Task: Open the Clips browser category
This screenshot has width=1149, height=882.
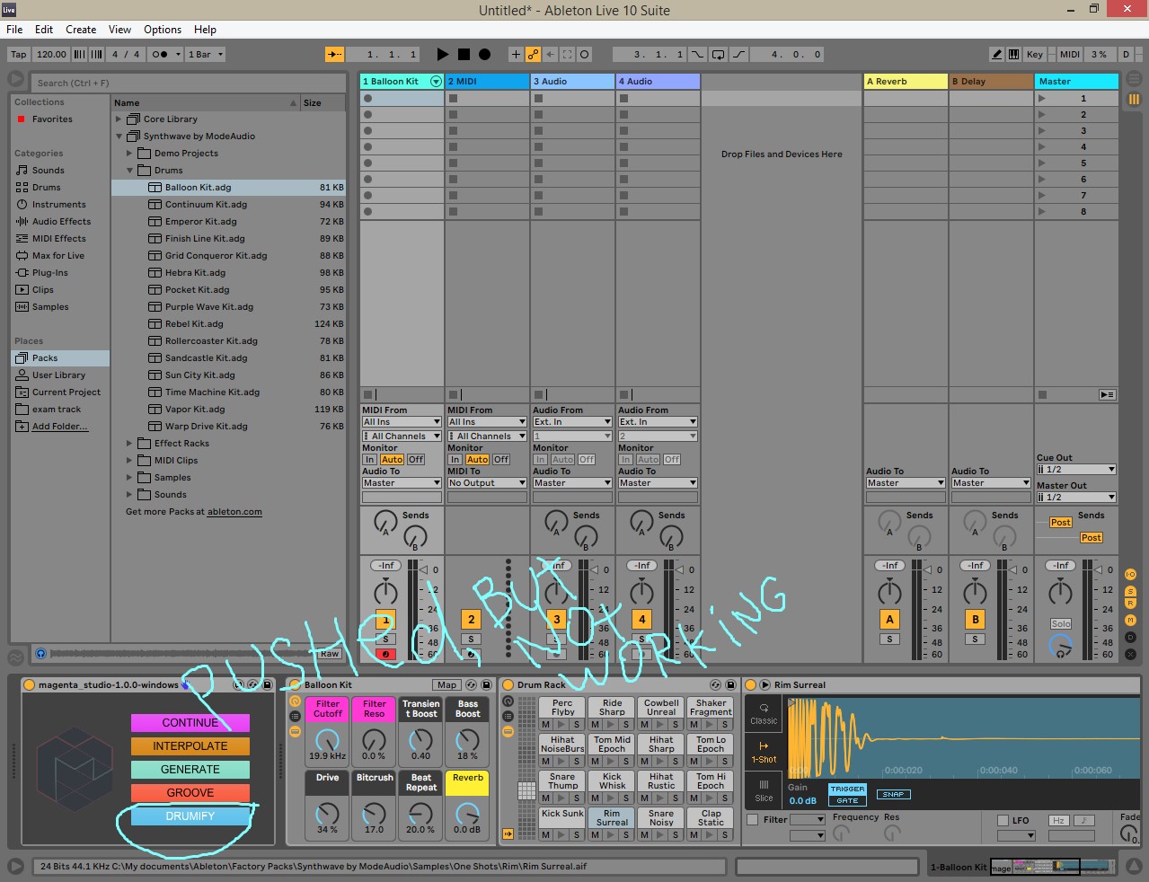Action: (42, 289)
